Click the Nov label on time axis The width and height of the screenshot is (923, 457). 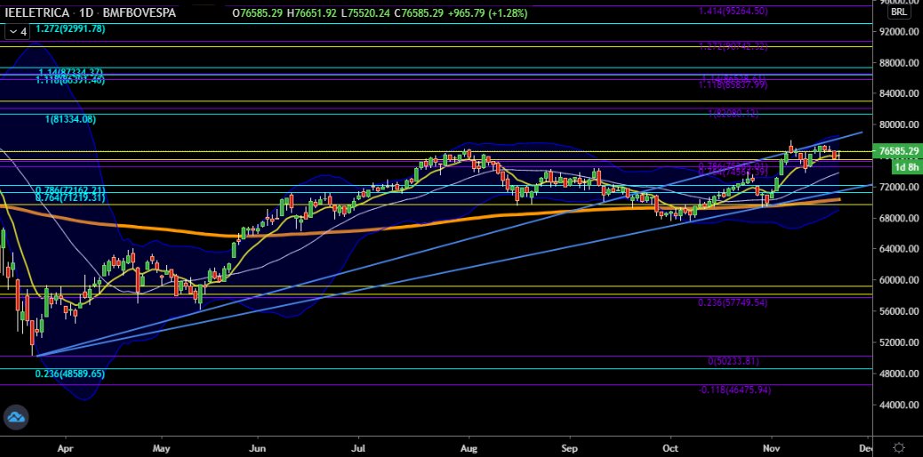point(771,447)
